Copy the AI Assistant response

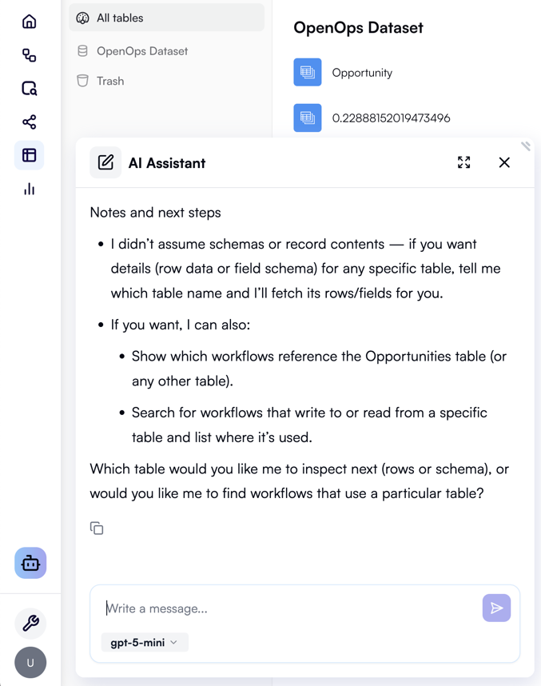[97, 528]
